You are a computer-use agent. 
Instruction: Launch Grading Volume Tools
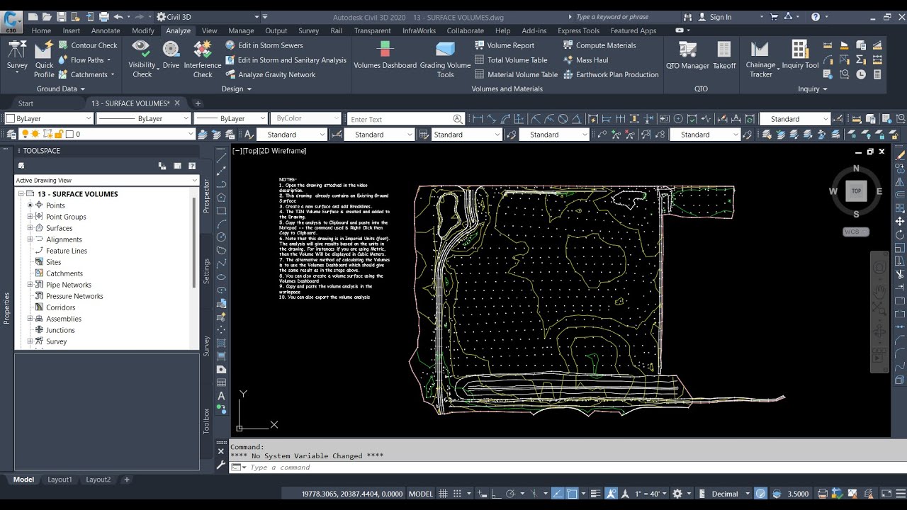tap(445, 59)
